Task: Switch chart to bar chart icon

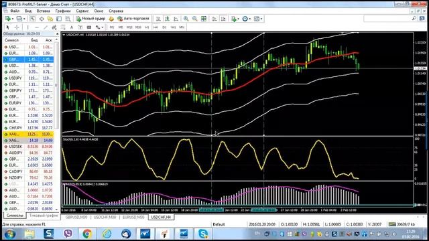Action: (x=158, y=19)
